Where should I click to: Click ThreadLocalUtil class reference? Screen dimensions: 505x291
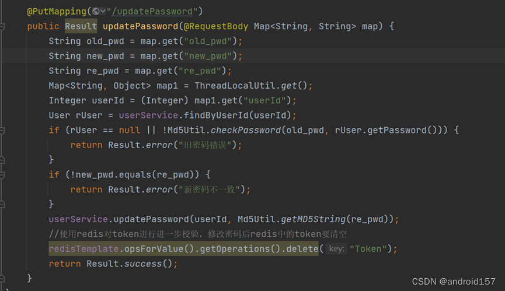click(x=235, y=86)
